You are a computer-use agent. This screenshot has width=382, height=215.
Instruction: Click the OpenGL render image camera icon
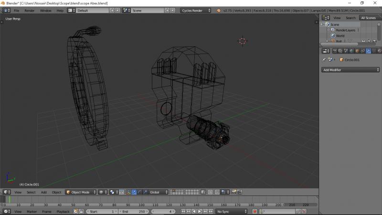(x=234, y=192)
